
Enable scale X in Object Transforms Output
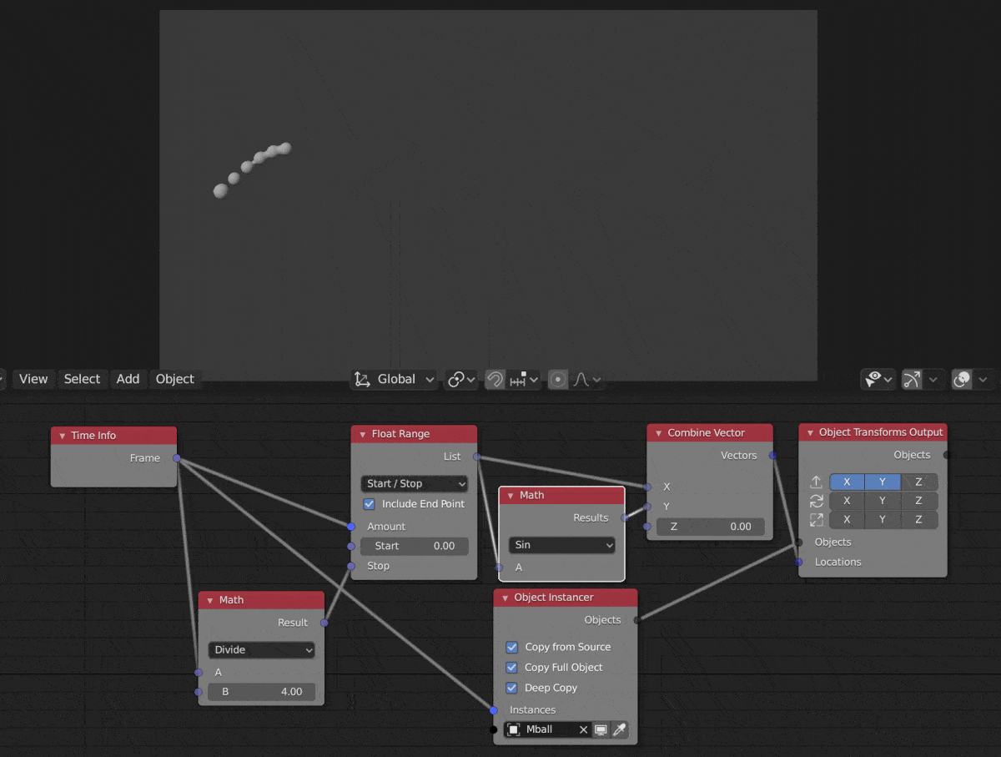(x=847, y=519)
